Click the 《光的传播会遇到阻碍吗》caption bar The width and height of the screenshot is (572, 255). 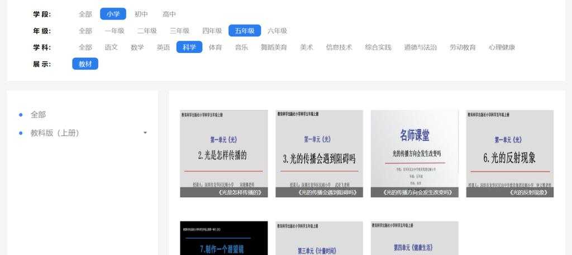[x=319, y=193]
